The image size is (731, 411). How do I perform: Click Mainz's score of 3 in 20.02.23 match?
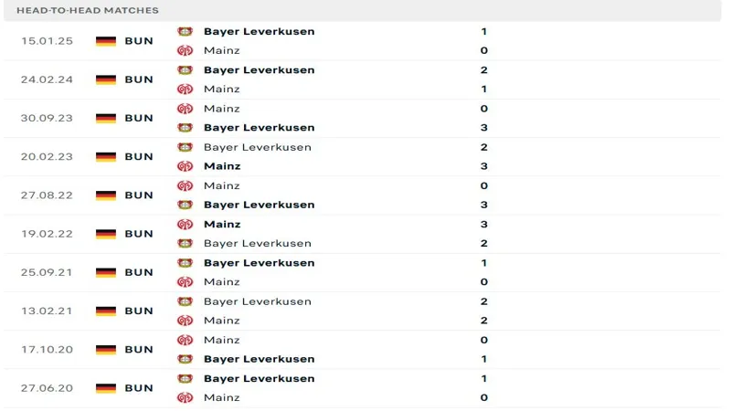(483, 166)
